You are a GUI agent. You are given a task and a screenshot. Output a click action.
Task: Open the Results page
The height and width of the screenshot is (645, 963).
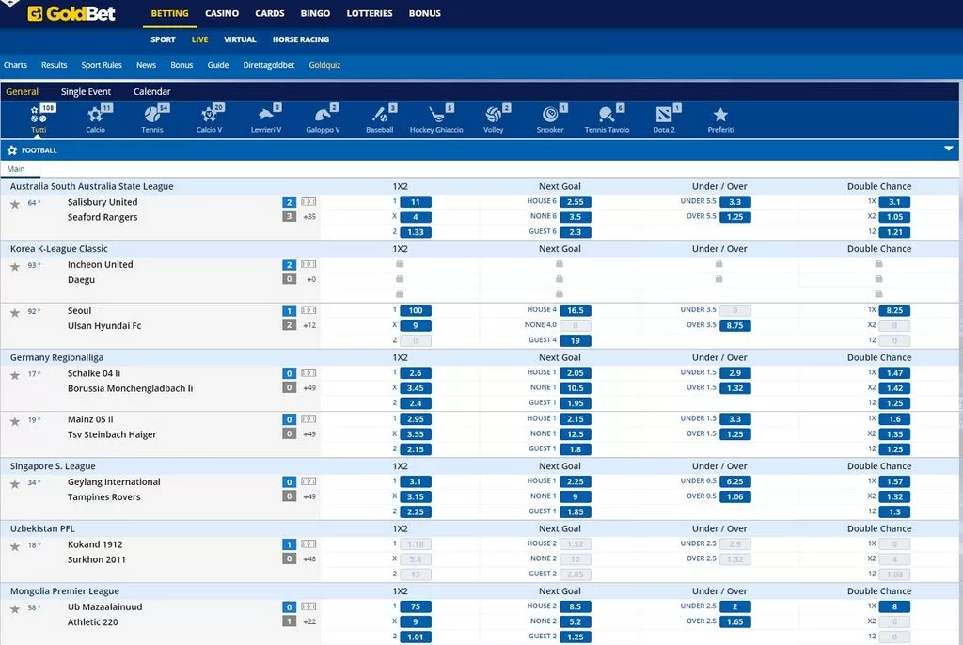point(54,65)
